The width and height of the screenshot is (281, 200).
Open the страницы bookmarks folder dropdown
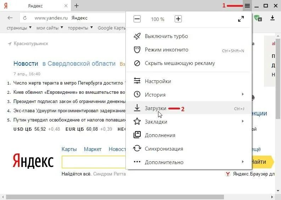(19, 28)
